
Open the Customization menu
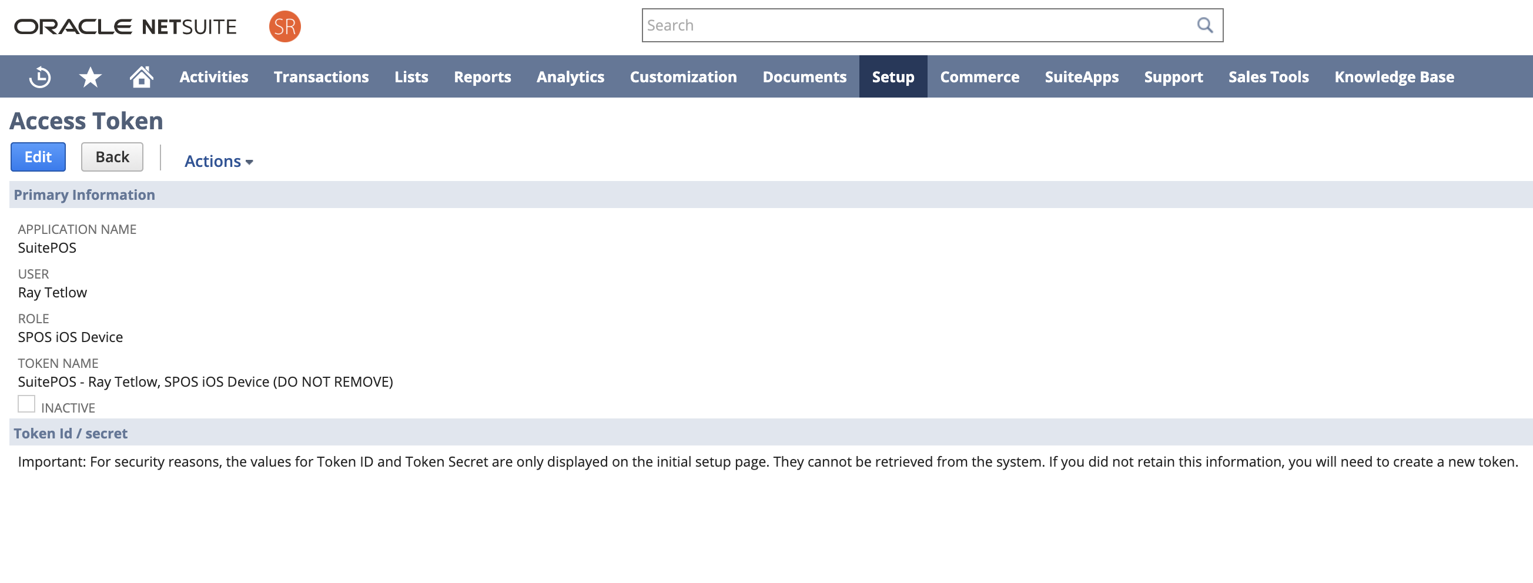pos(683,77)
